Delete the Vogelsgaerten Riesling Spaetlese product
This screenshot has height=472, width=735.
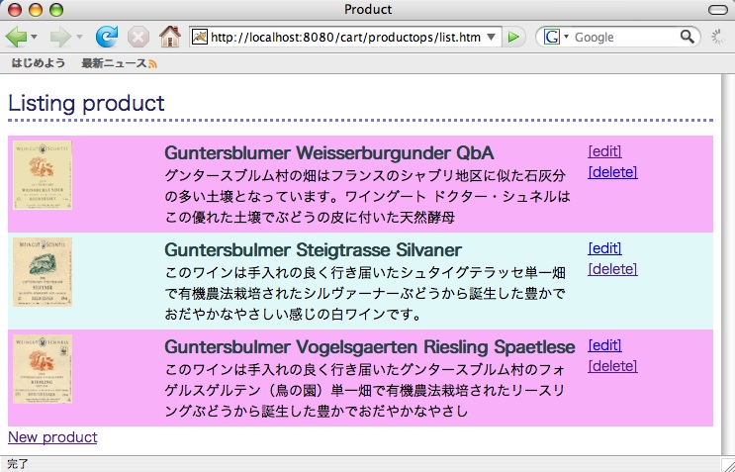tap(612, 366)
